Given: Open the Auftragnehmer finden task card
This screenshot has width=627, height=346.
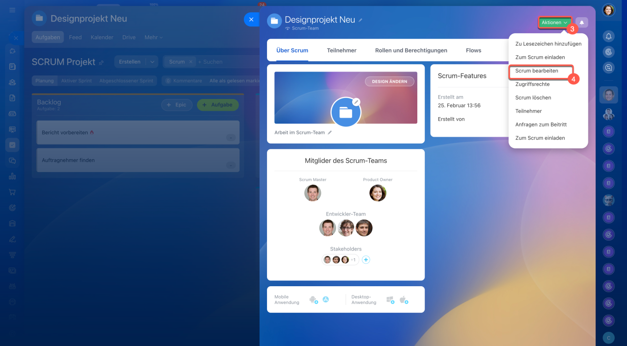Looking at the screenshot, I should [x=138, y=160].
